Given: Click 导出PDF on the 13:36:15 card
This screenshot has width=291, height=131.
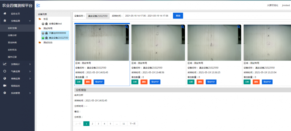Looking at the screenshot, I should coord(211,82).
